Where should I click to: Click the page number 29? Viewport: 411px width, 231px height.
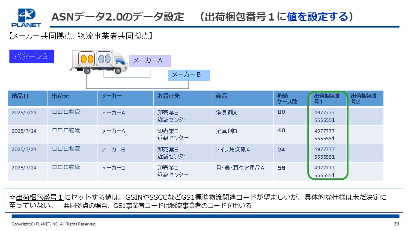click(x=396, y=224)
